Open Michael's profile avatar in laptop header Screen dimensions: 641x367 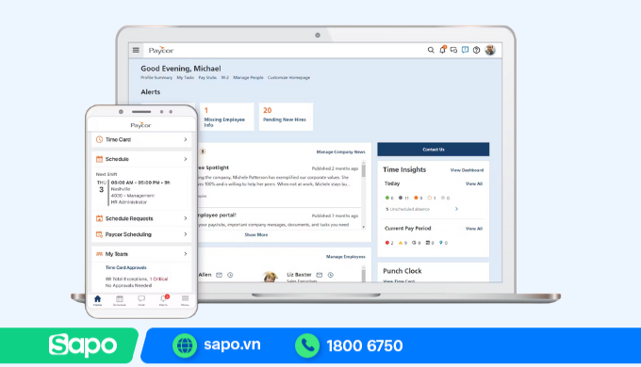[x=490, y=50]
